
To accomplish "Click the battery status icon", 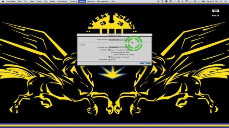I will pyautogui.click(x=203, y=1).
